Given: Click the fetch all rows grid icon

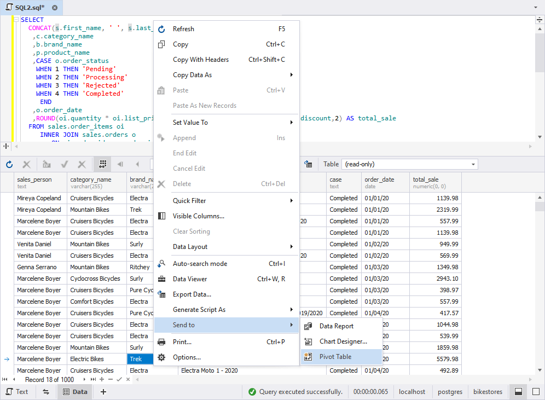Looking at the screenshot, I should (x=102, y=164).
